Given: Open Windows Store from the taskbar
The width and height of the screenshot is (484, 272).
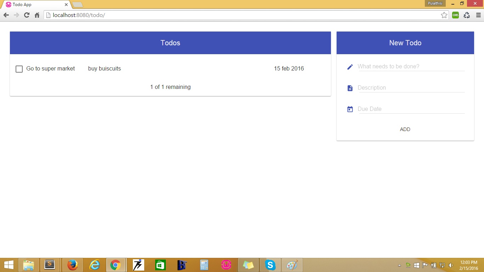Looking at the screenshot, I should 160,265.
